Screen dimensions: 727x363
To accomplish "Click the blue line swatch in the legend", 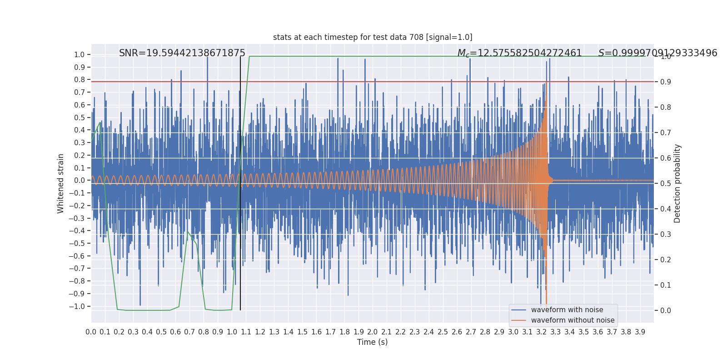I will click(x=519, y=310).
